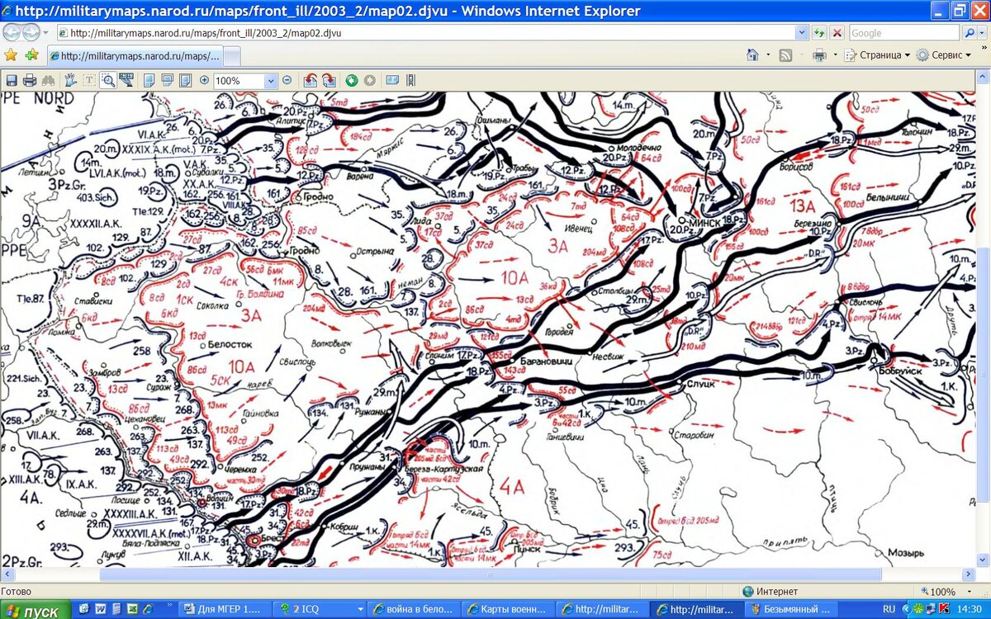Open the Favorites Center star

pos(11,55)
